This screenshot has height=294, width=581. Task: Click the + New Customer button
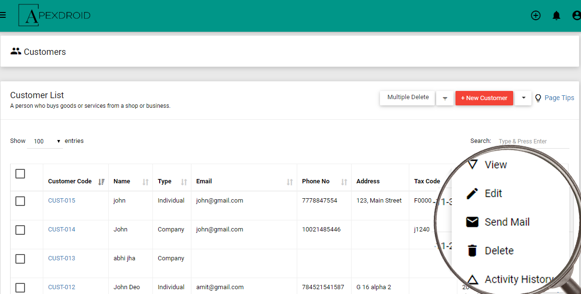484,98
